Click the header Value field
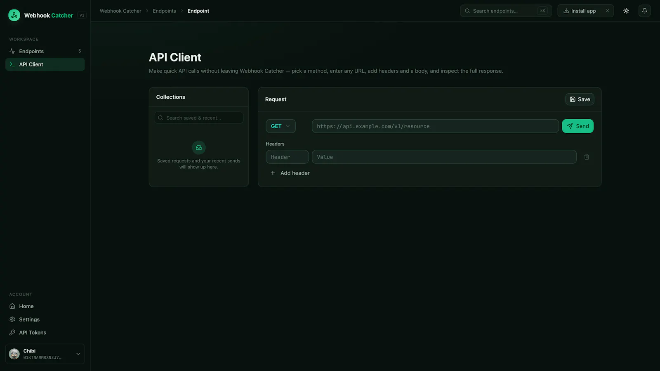 [x=444, y=157]
